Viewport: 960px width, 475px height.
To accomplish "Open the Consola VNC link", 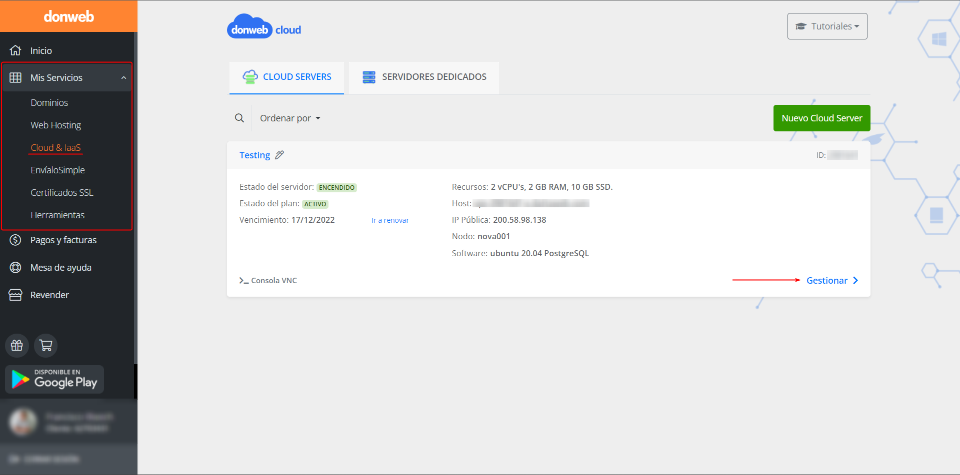I will (268, 281).
